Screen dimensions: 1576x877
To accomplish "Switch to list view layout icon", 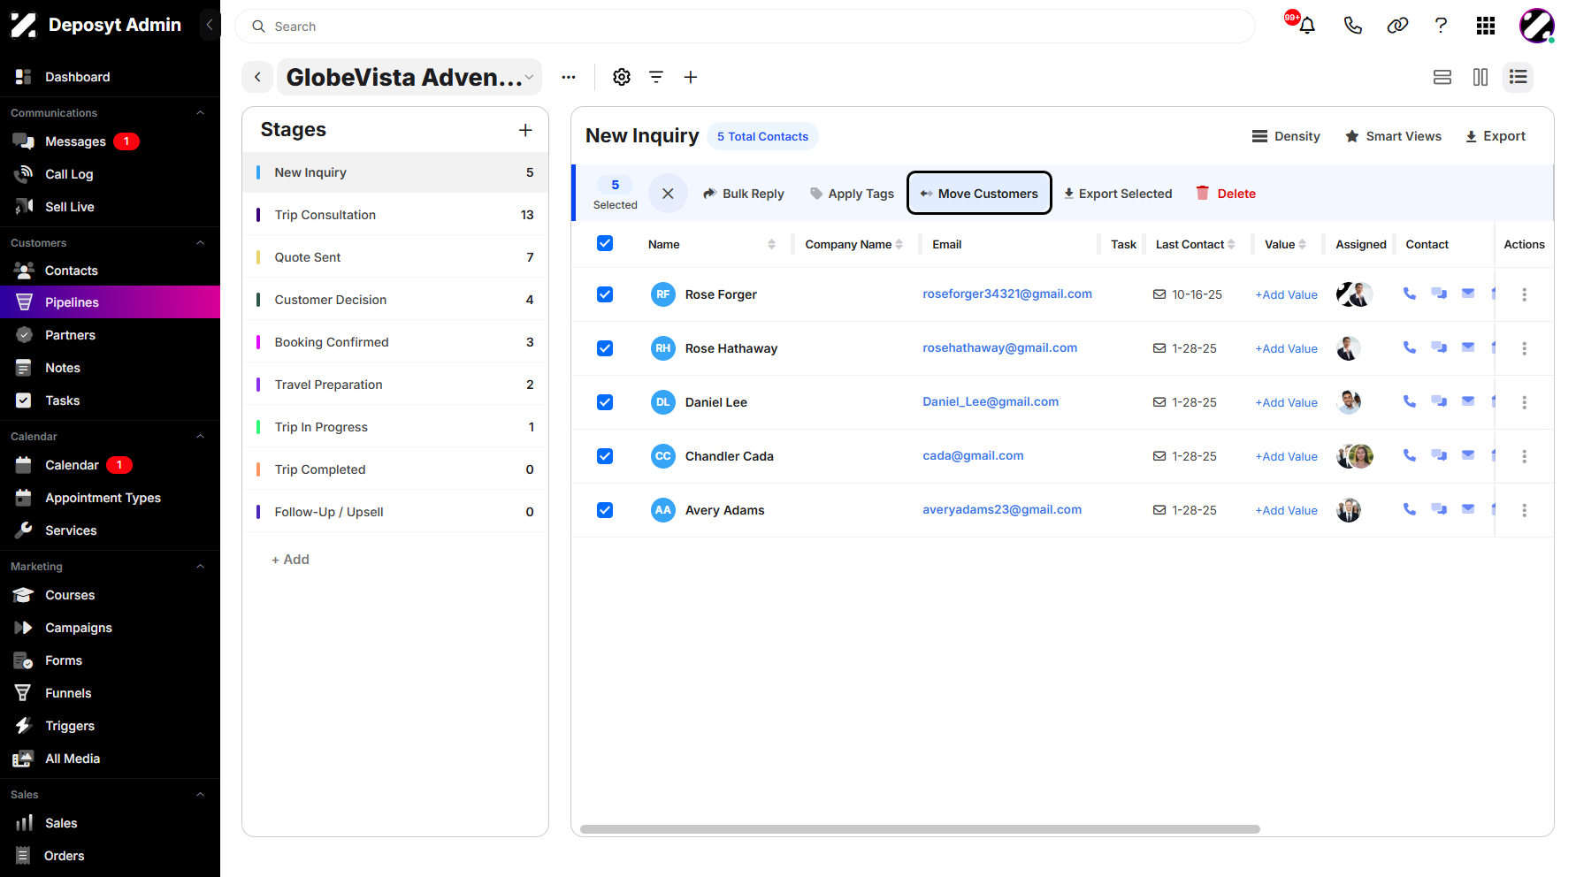I will [x=1519, y=77].
